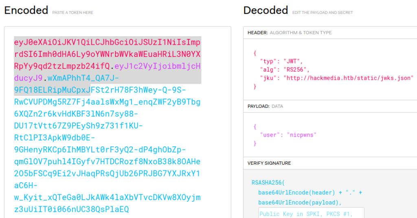Image resolution: width=417 pixels, height=218 pixels.
Task: Click "EDIT THE PAYLOAD AND SECRET" label
Action: point(323,13)
